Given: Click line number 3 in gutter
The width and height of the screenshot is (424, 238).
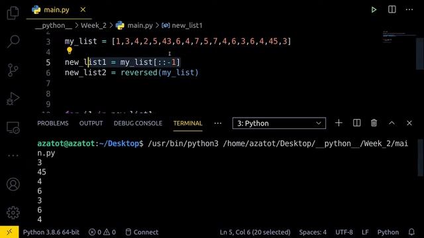Looking at the screenshot, I should tap(48, 42).
